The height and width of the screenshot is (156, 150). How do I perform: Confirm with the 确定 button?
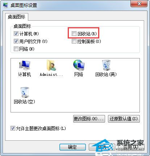(x=72, y=147)
